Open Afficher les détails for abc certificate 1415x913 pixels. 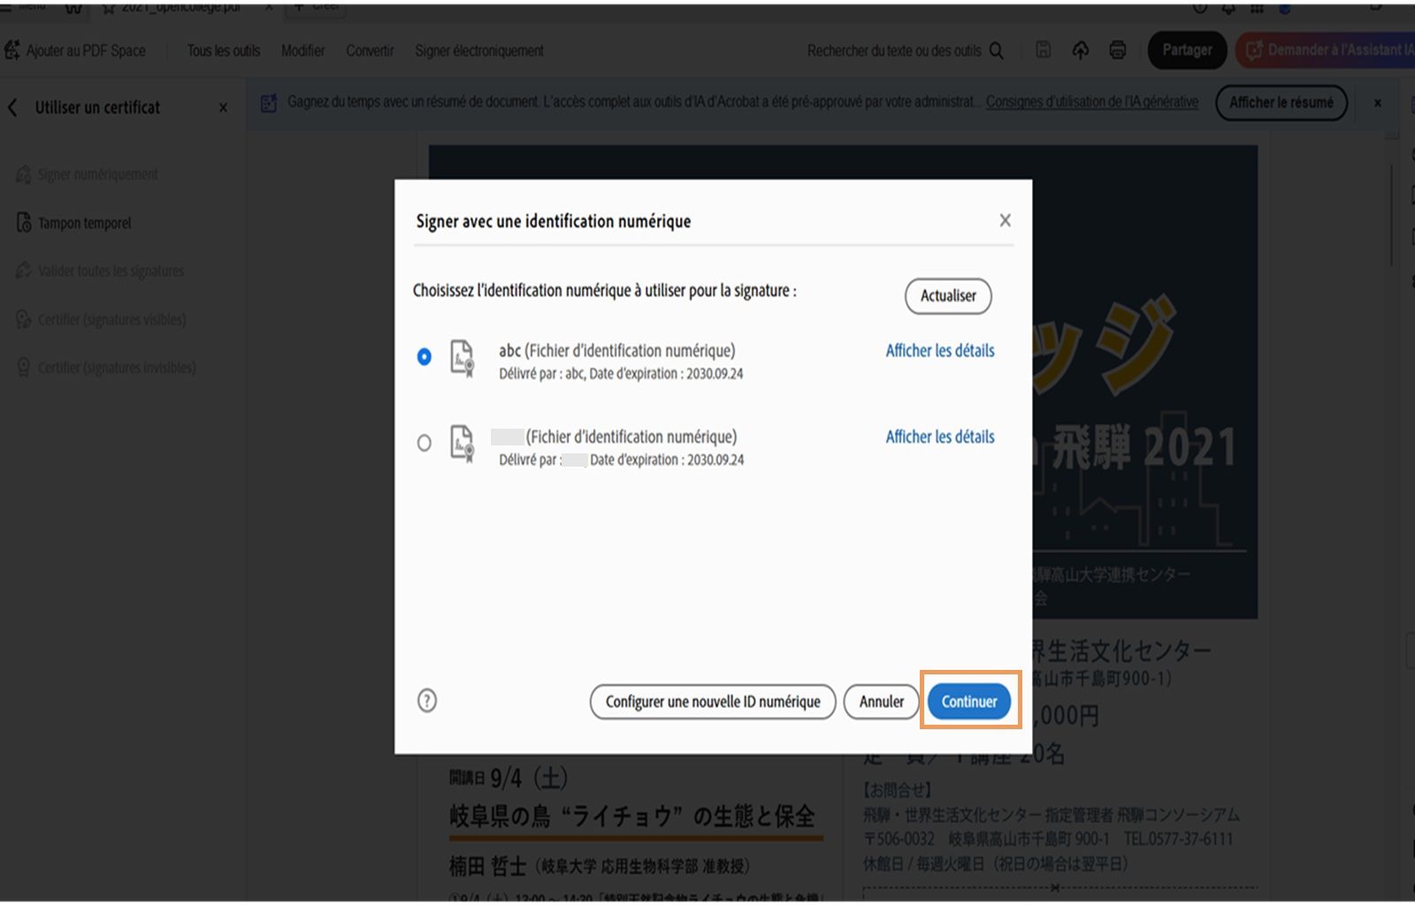point(939,350)
